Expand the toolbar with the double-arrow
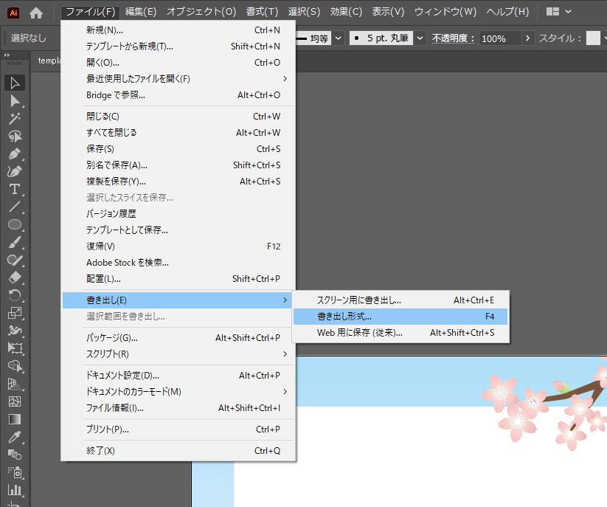Screen dimensions: 607x507 pyautogui.click(x=7, y=56)
